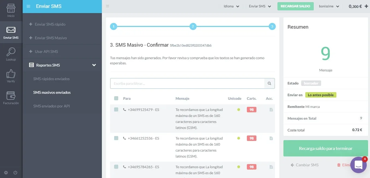This screenshot has height=178, width=370.
Task: Open the Idioma dropdown
Action: [231, 6]
